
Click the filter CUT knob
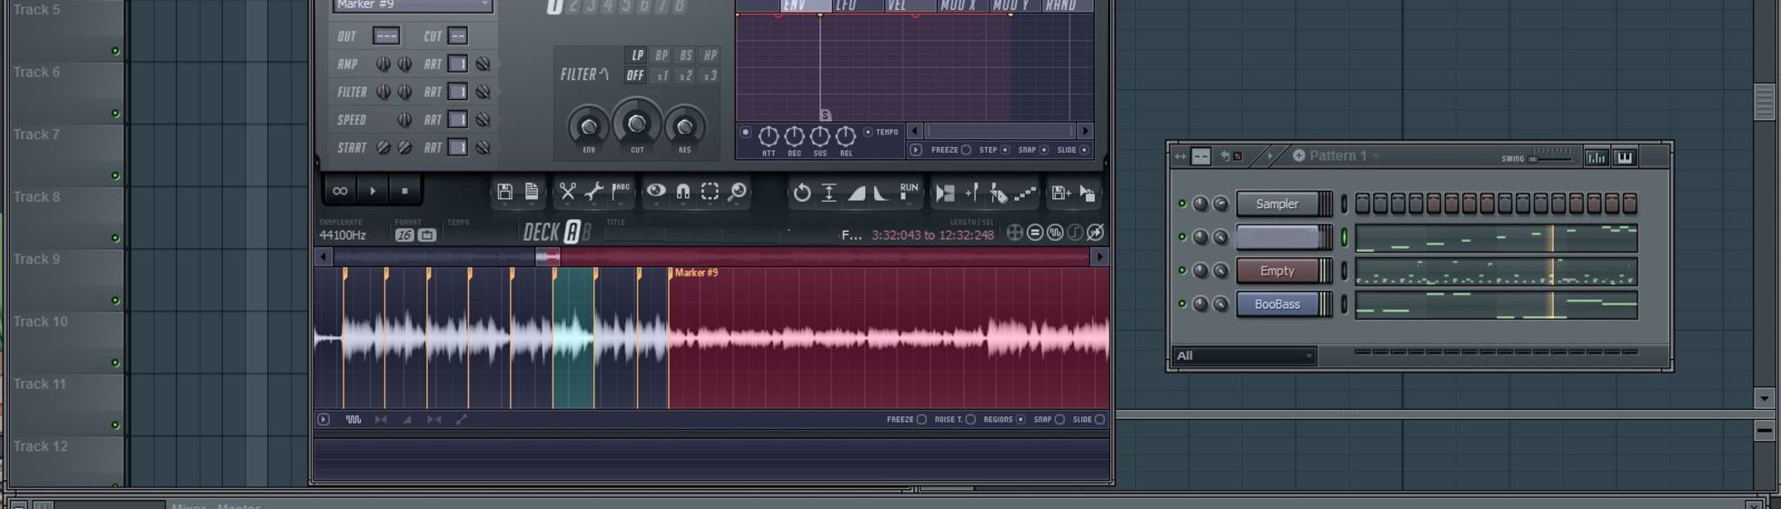pos(637,122)
